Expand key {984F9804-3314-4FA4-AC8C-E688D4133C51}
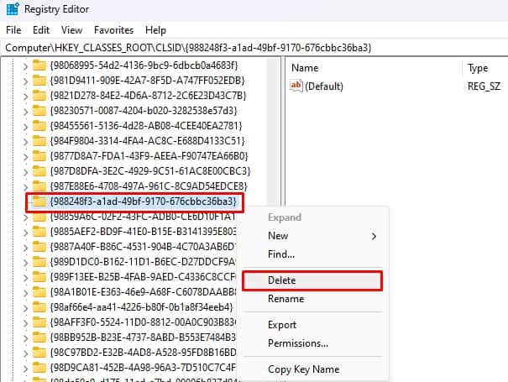 (25, 142)
